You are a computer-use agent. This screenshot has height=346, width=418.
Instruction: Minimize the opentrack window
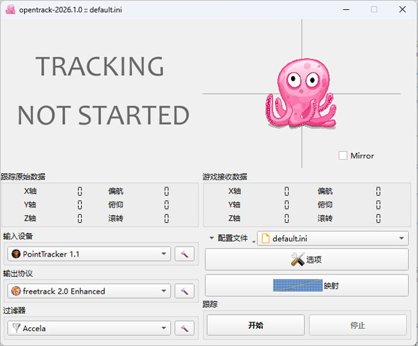pyautogui.click(x=346, y=10)
